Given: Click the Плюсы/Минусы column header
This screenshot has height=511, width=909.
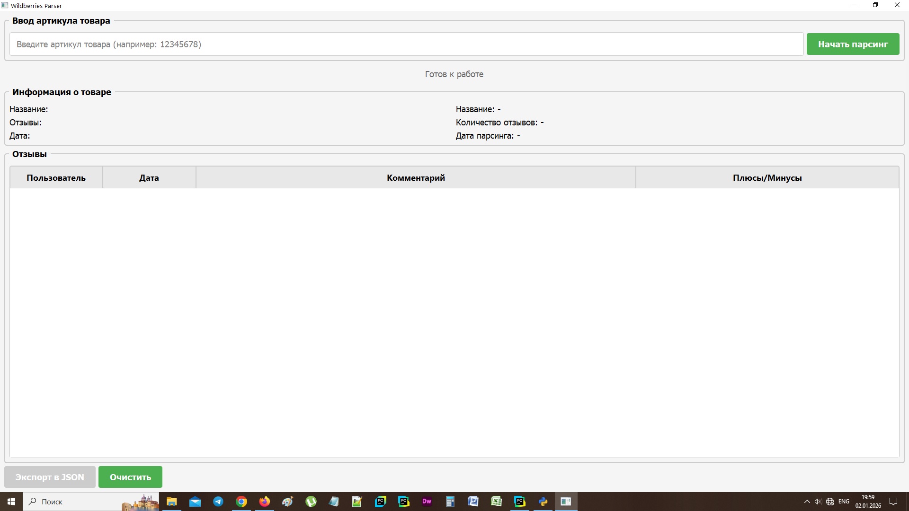Looking at the screenshot, I should [766, 178].
